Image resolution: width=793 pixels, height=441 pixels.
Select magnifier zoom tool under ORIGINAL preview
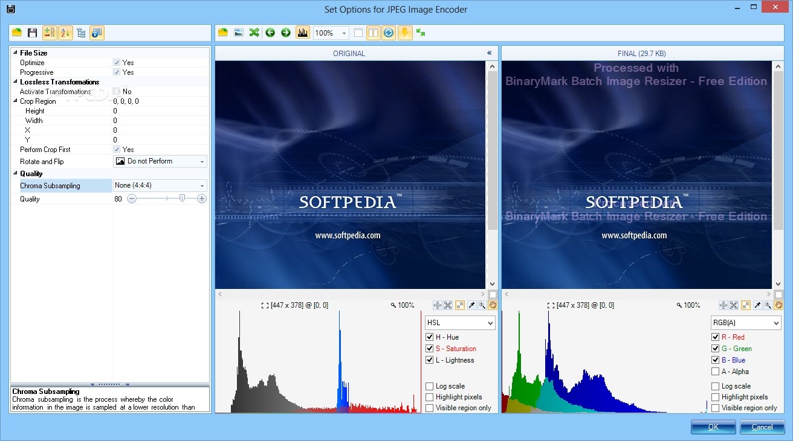click(482, 305)
